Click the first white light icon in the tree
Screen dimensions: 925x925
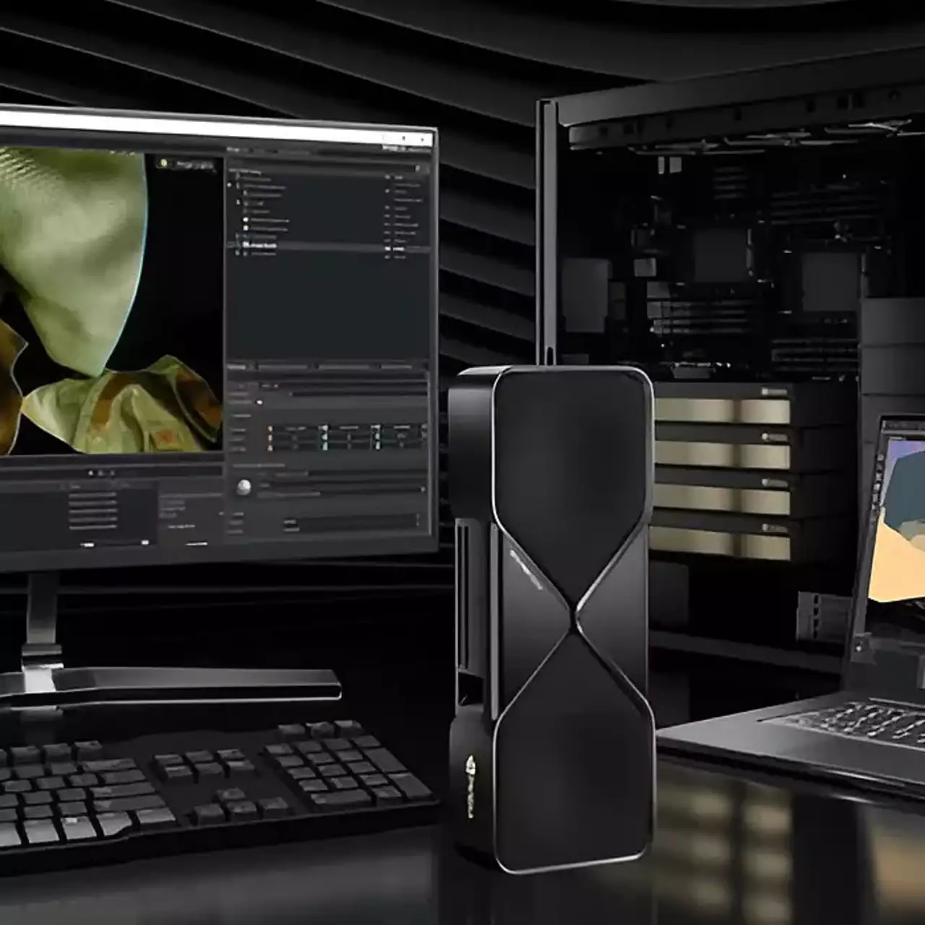point(246,219)
